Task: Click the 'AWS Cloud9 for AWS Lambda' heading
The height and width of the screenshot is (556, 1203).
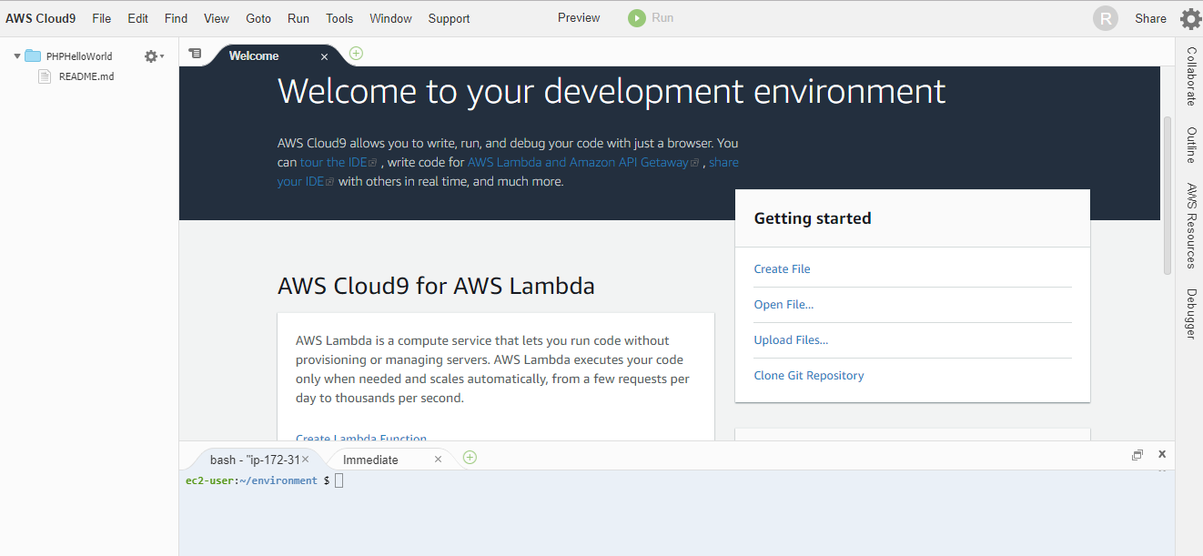Action: pyautogui.click(x=436, y=286)
